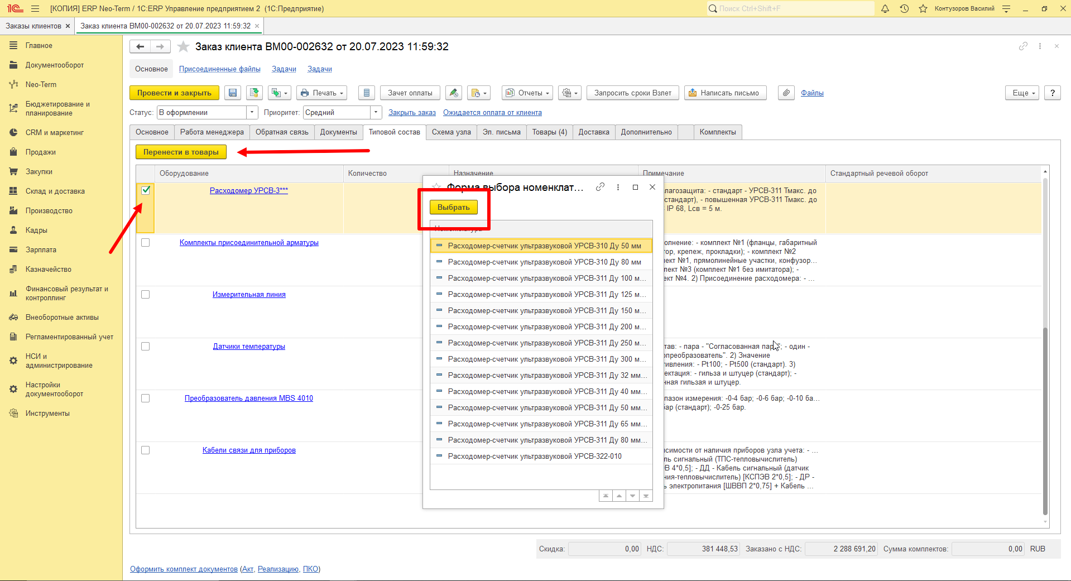Open the three-dot menu in selection dialog
The width and height of the screenshot is (1071, 581).
click(x=618, y=187)
